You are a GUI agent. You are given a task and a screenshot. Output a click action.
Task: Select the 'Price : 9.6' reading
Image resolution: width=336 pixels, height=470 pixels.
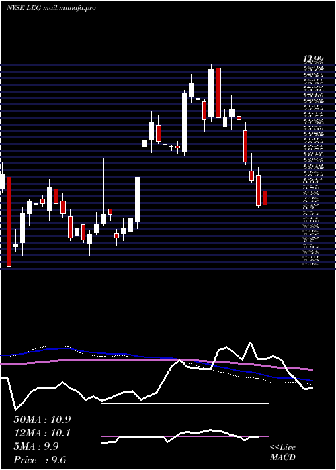point(40,460)
